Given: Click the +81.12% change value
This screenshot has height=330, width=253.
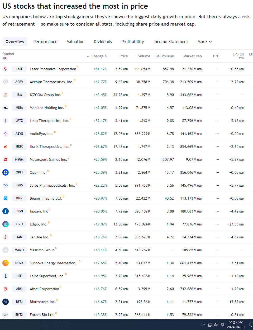Looking at the screenshot, I should [100, 69].
